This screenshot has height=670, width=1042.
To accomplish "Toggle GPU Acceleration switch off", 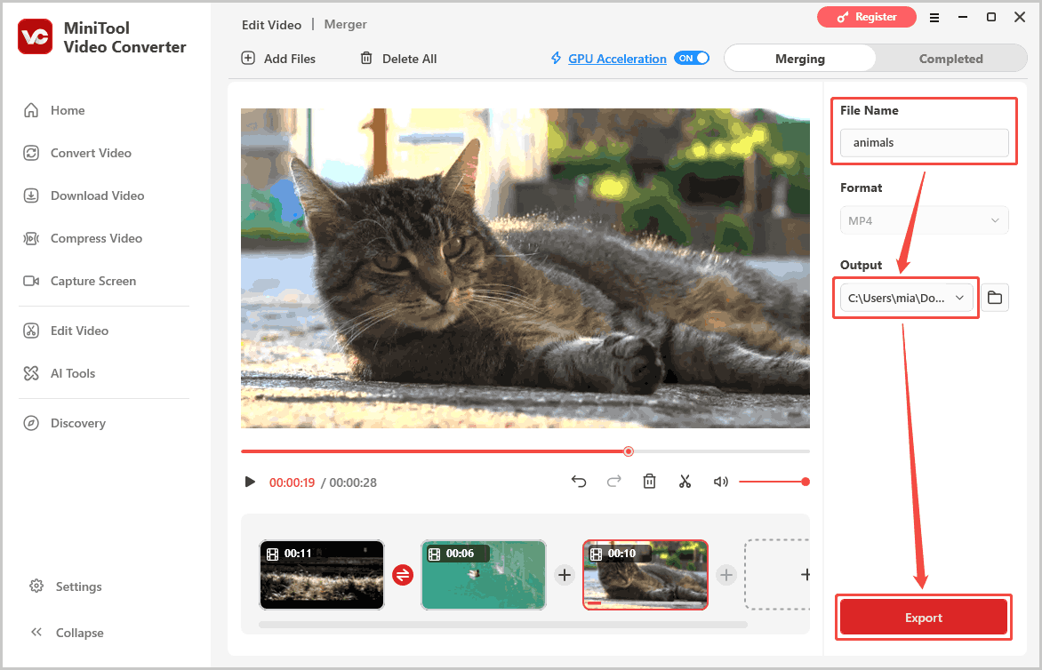I will [x=692, y=59].
